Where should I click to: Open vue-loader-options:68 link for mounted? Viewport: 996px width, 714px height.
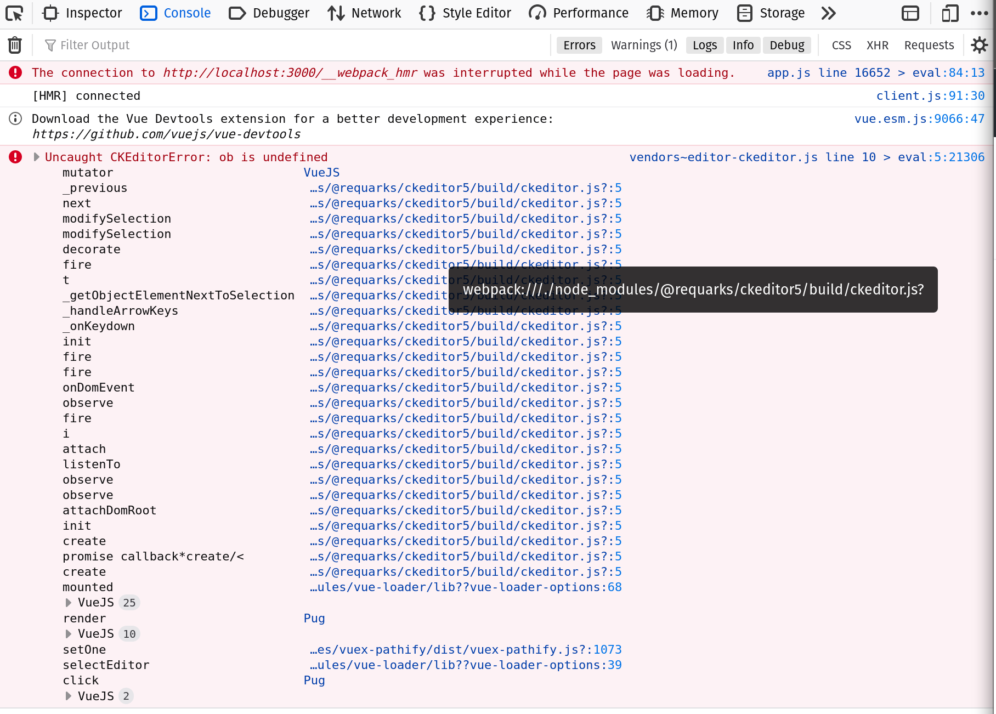[466, 587]
